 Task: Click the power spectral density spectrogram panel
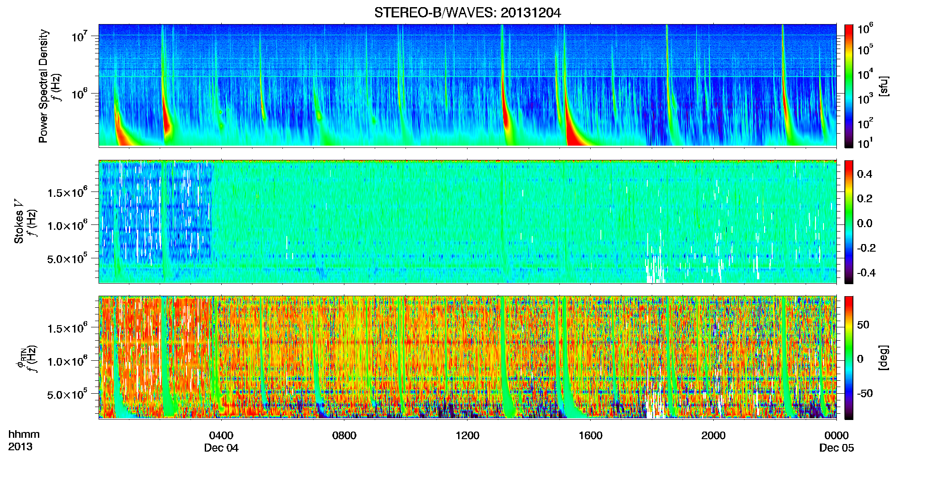(x=467, y=86)
